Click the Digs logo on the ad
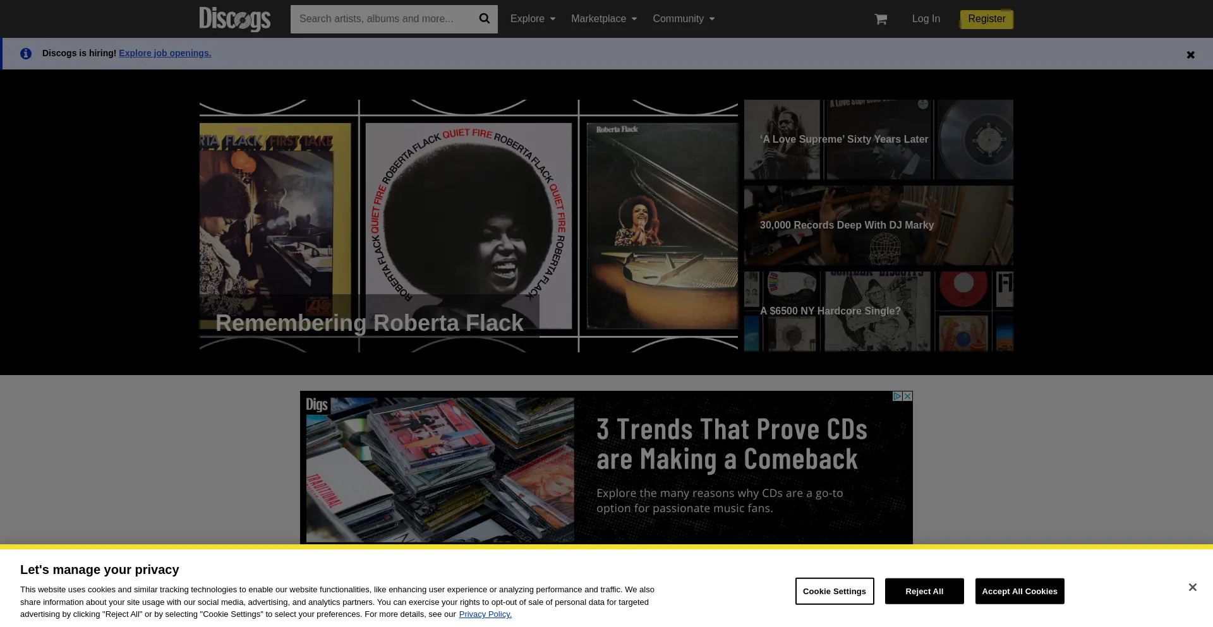Image resolution: width=1213 pixels, height=627 pixels. [317, 405]
